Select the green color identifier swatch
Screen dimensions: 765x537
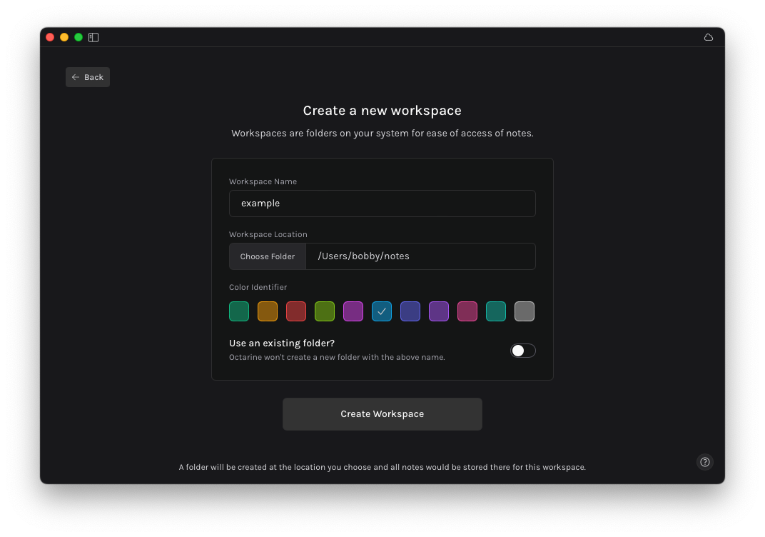click(x=239, y=311)
